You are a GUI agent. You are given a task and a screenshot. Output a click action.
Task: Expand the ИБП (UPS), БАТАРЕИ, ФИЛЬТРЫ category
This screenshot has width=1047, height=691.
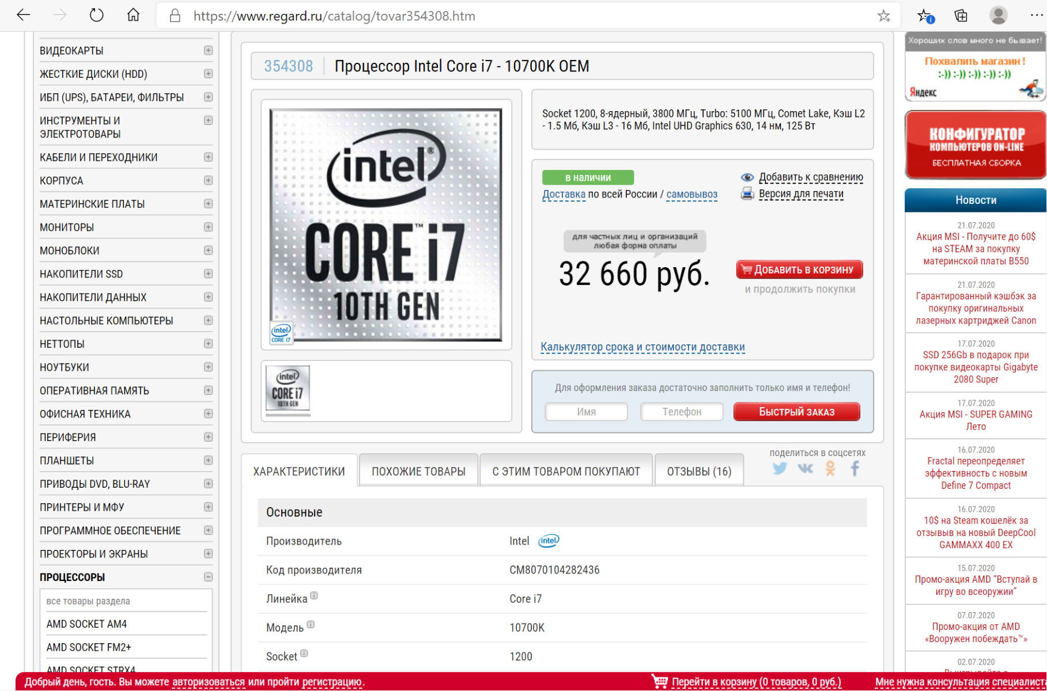pos(208,97)
